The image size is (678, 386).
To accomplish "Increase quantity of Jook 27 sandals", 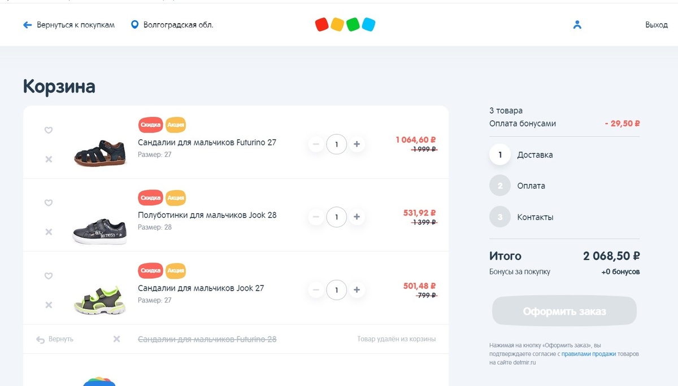I will tap(357, 290).
